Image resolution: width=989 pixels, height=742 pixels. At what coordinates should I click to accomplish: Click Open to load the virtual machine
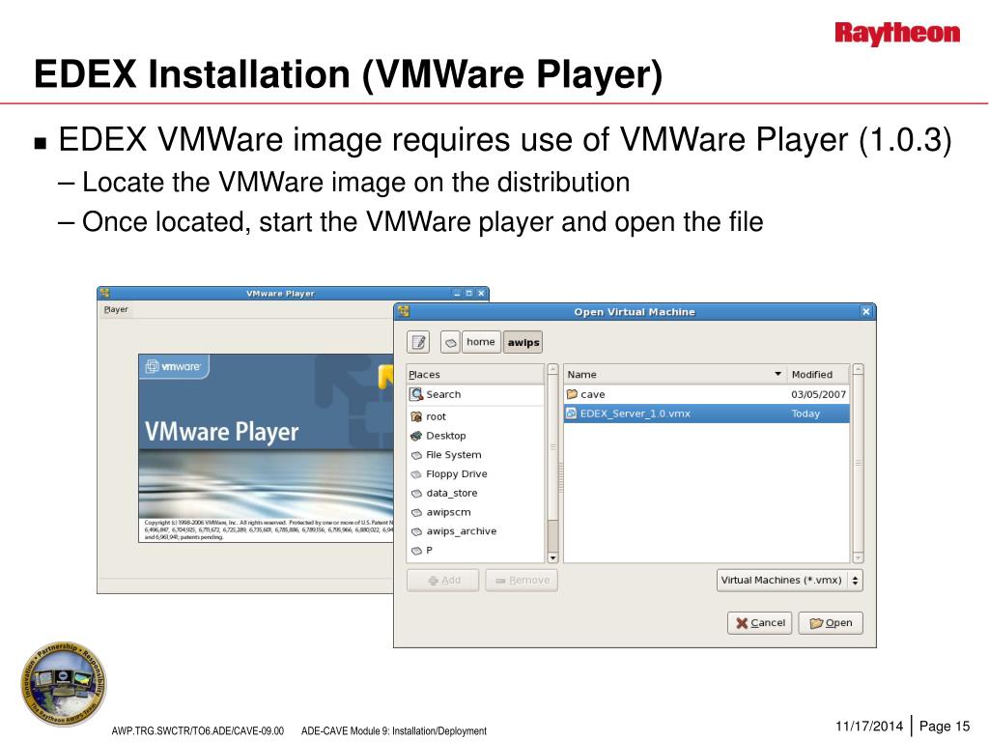831,623
